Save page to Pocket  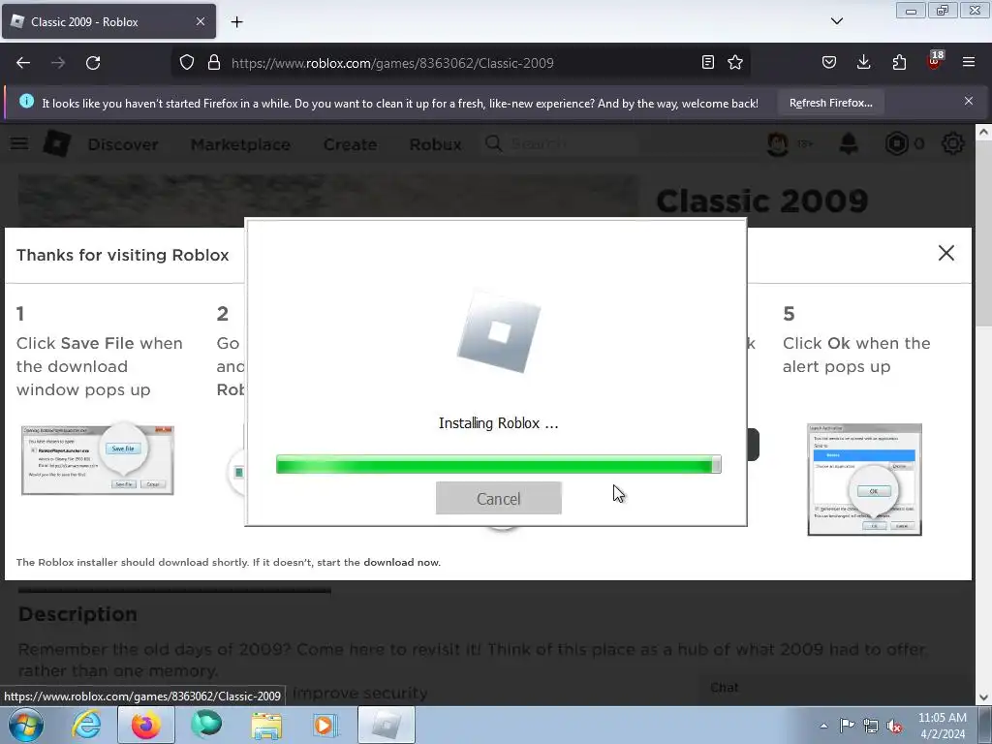[x=829, y=63]
